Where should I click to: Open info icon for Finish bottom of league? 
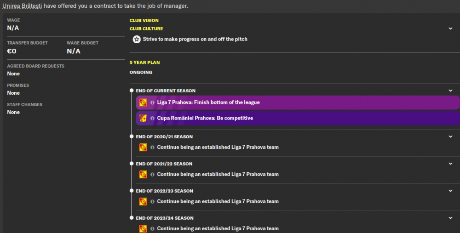[x=152, y=102]
